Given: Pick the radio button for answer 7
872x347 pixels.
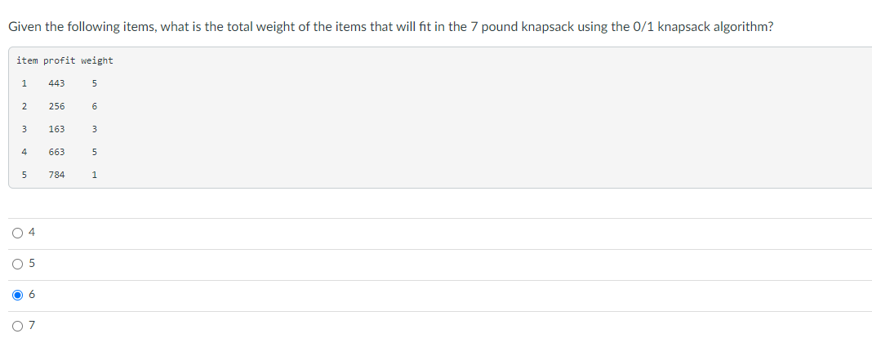Looking at the screenshot, I should coord(18,326).
